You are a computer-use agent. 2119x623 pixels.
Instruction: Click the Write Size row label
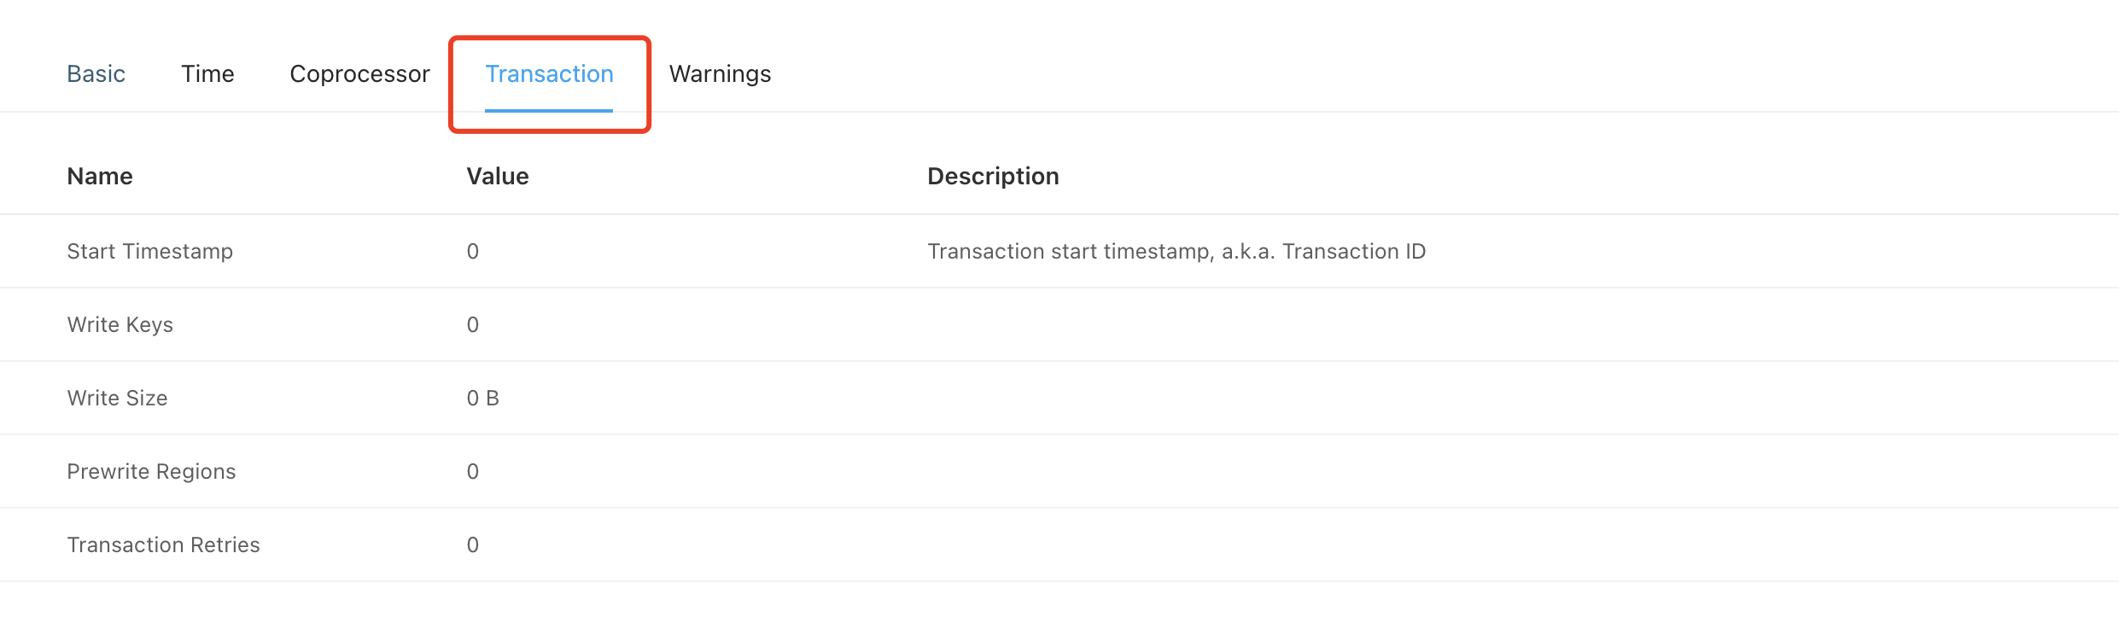point(117,399)
